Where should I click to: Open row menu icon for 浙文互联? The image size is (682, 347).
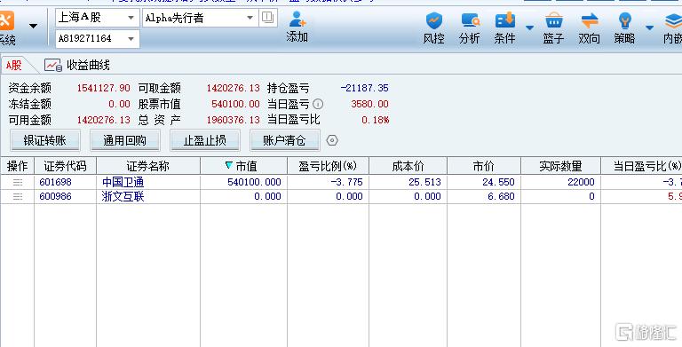[18, 197]
